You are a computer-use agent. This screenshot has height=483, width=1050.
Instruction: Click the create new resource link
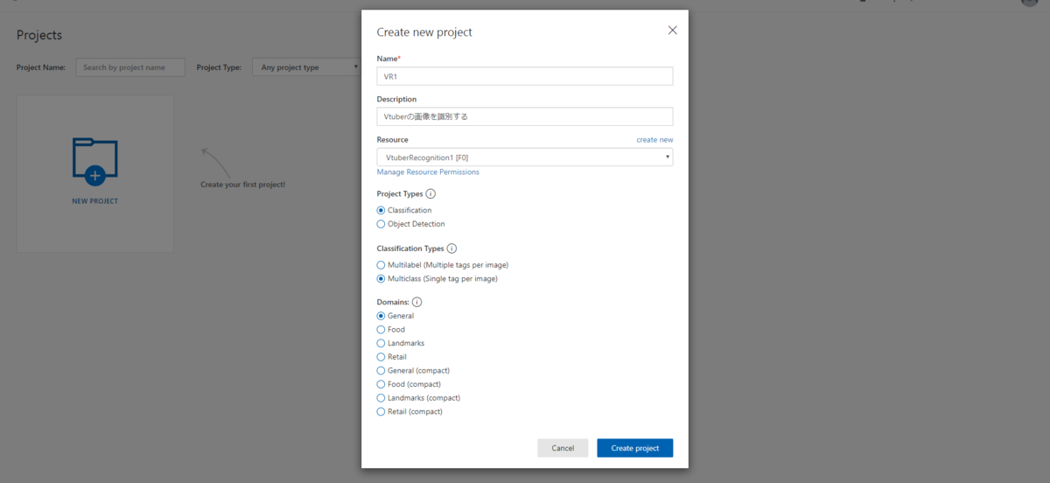(x=654, y=140)
